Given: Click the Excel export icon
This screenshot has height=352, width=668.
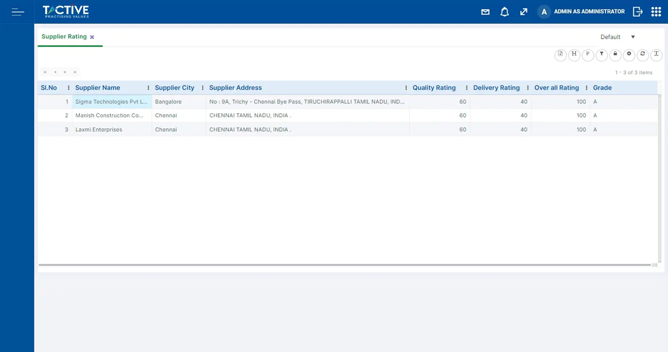Looking at the screenshot, I should point(560,55).
